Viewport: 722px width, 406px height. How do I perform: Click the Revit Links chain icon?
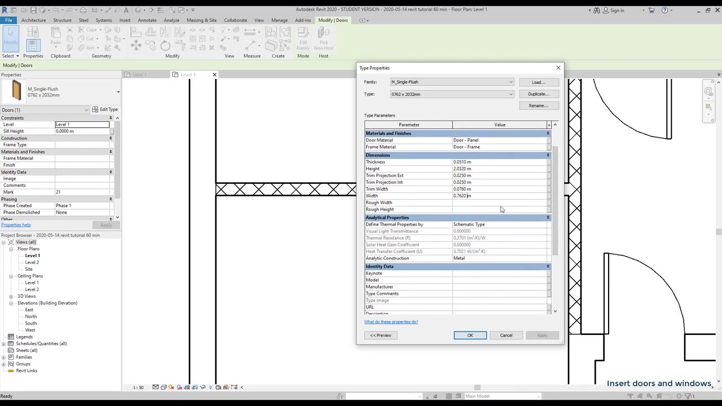click(11, 370)
